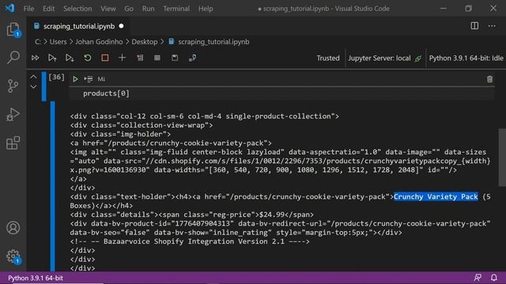Click the highlighted text Crunchy Variety Pack

click(436, 196)
